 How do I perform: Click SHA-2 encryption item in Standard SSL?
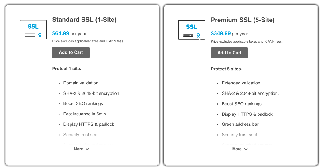click(92, 93)
